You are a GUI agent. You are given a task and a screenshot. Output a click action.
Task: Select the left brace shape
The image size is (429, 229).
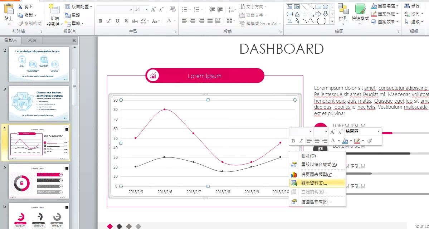click(318, 21)
